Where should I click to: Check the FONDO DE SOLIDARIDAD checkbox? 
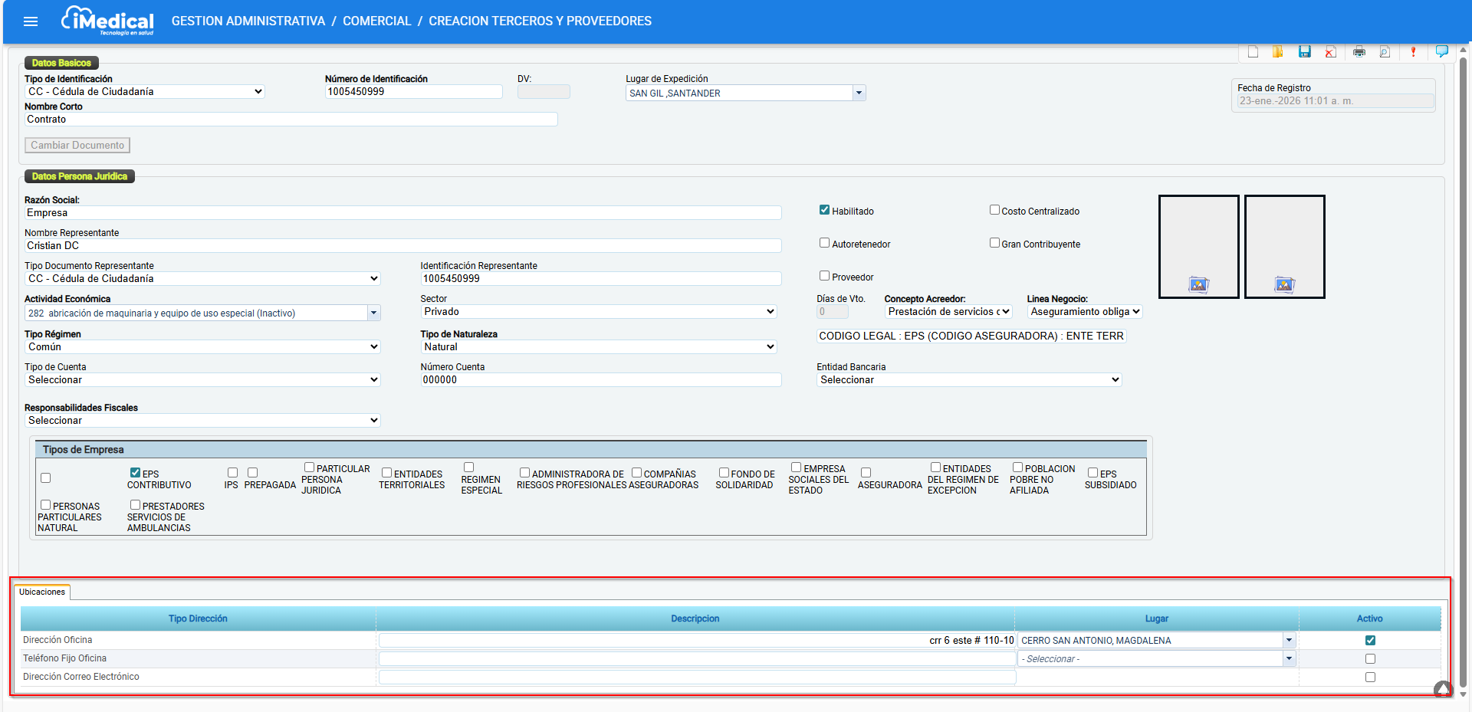(x=724, y=473)
